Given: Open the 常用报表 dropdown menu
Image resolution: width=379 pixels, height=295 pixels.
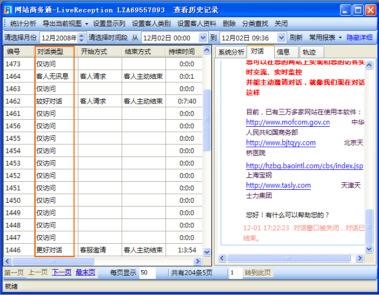Looking at the screenshot, I should 325,38.
